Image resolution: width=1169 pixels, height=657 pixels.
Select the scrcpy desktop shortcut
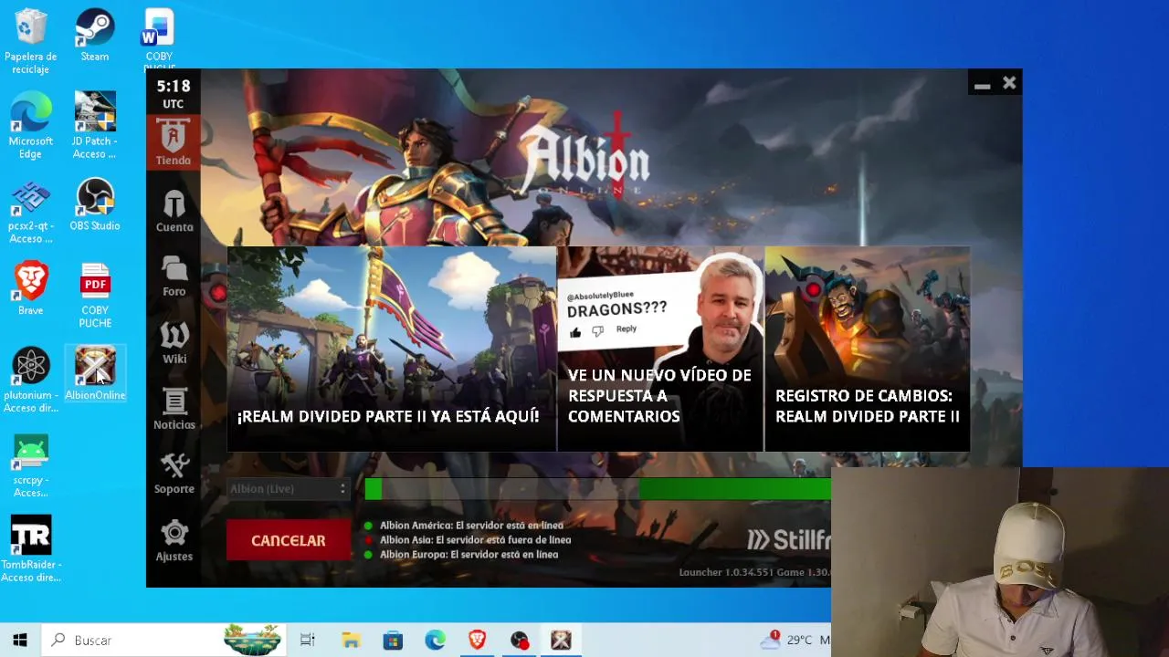pos(31,465)
